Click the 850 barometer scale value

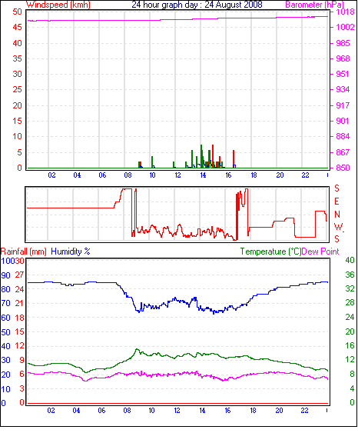343,168
